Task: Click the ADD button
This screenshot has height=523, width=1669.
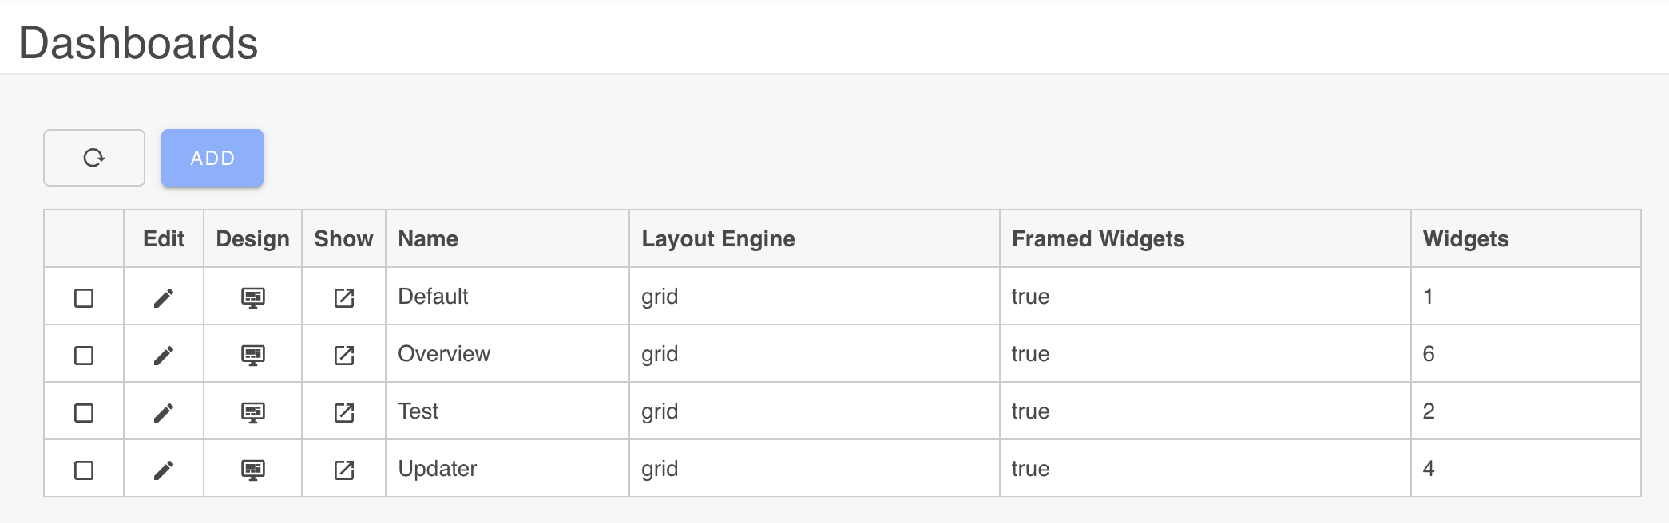Action: (211, 158)
